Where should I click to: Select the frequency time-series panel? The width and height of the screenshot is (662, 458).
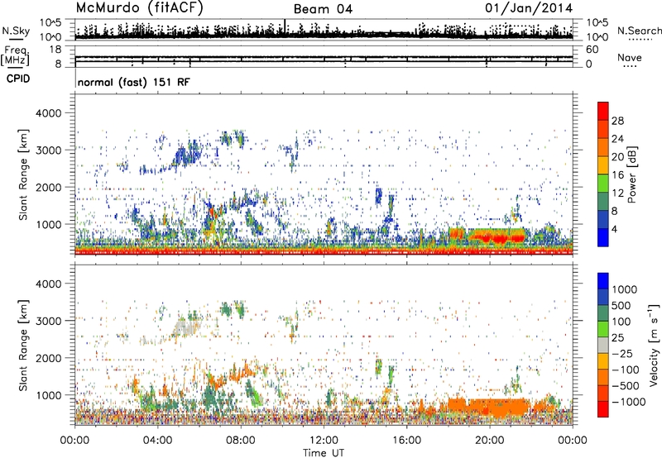pyautogui.click(x=324, y=56)
